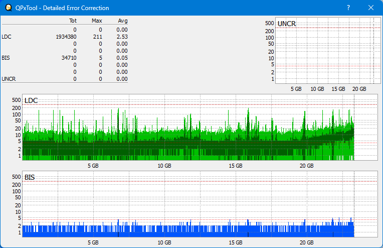Screen dimensions: 383x248
Task: Click the 5 GB axis label under UNCR graph
Action: [x=296, y=89]
